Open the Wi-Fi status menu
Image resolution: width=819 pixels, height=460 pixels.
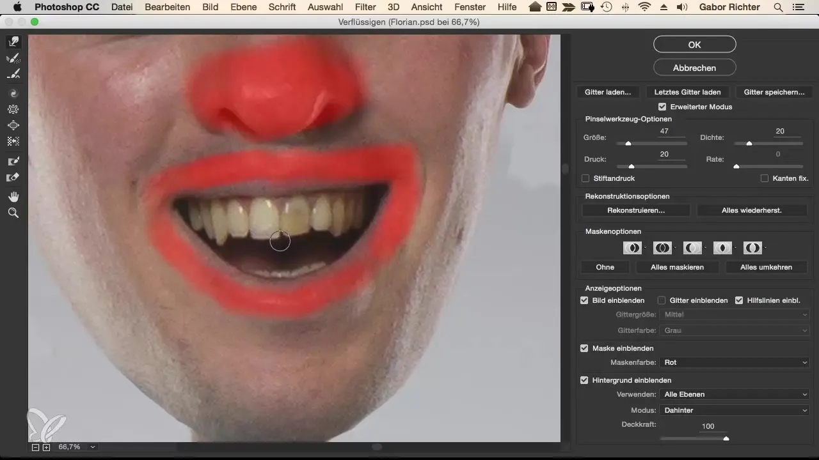pos(644,7)
